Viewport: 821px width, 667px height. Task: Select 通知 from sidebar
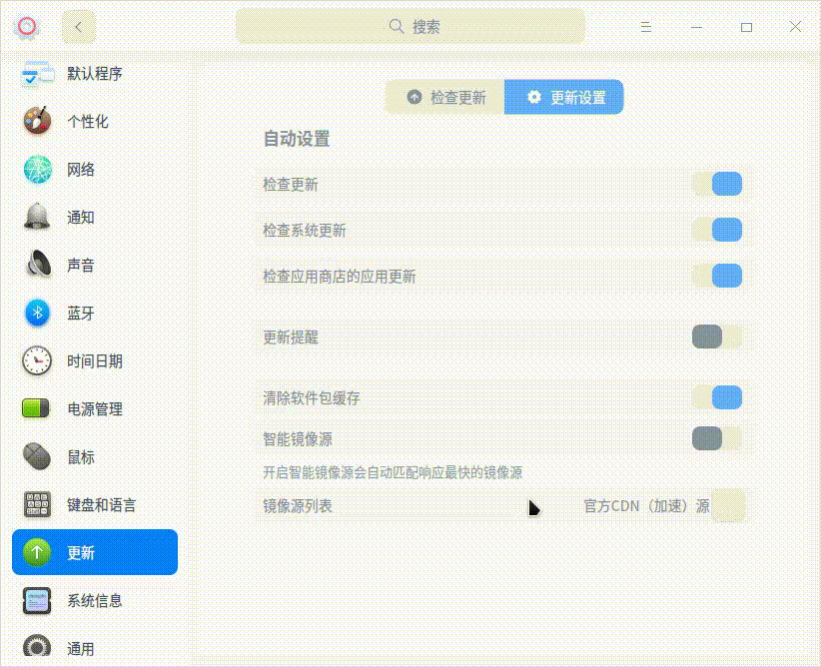point(95,218)
